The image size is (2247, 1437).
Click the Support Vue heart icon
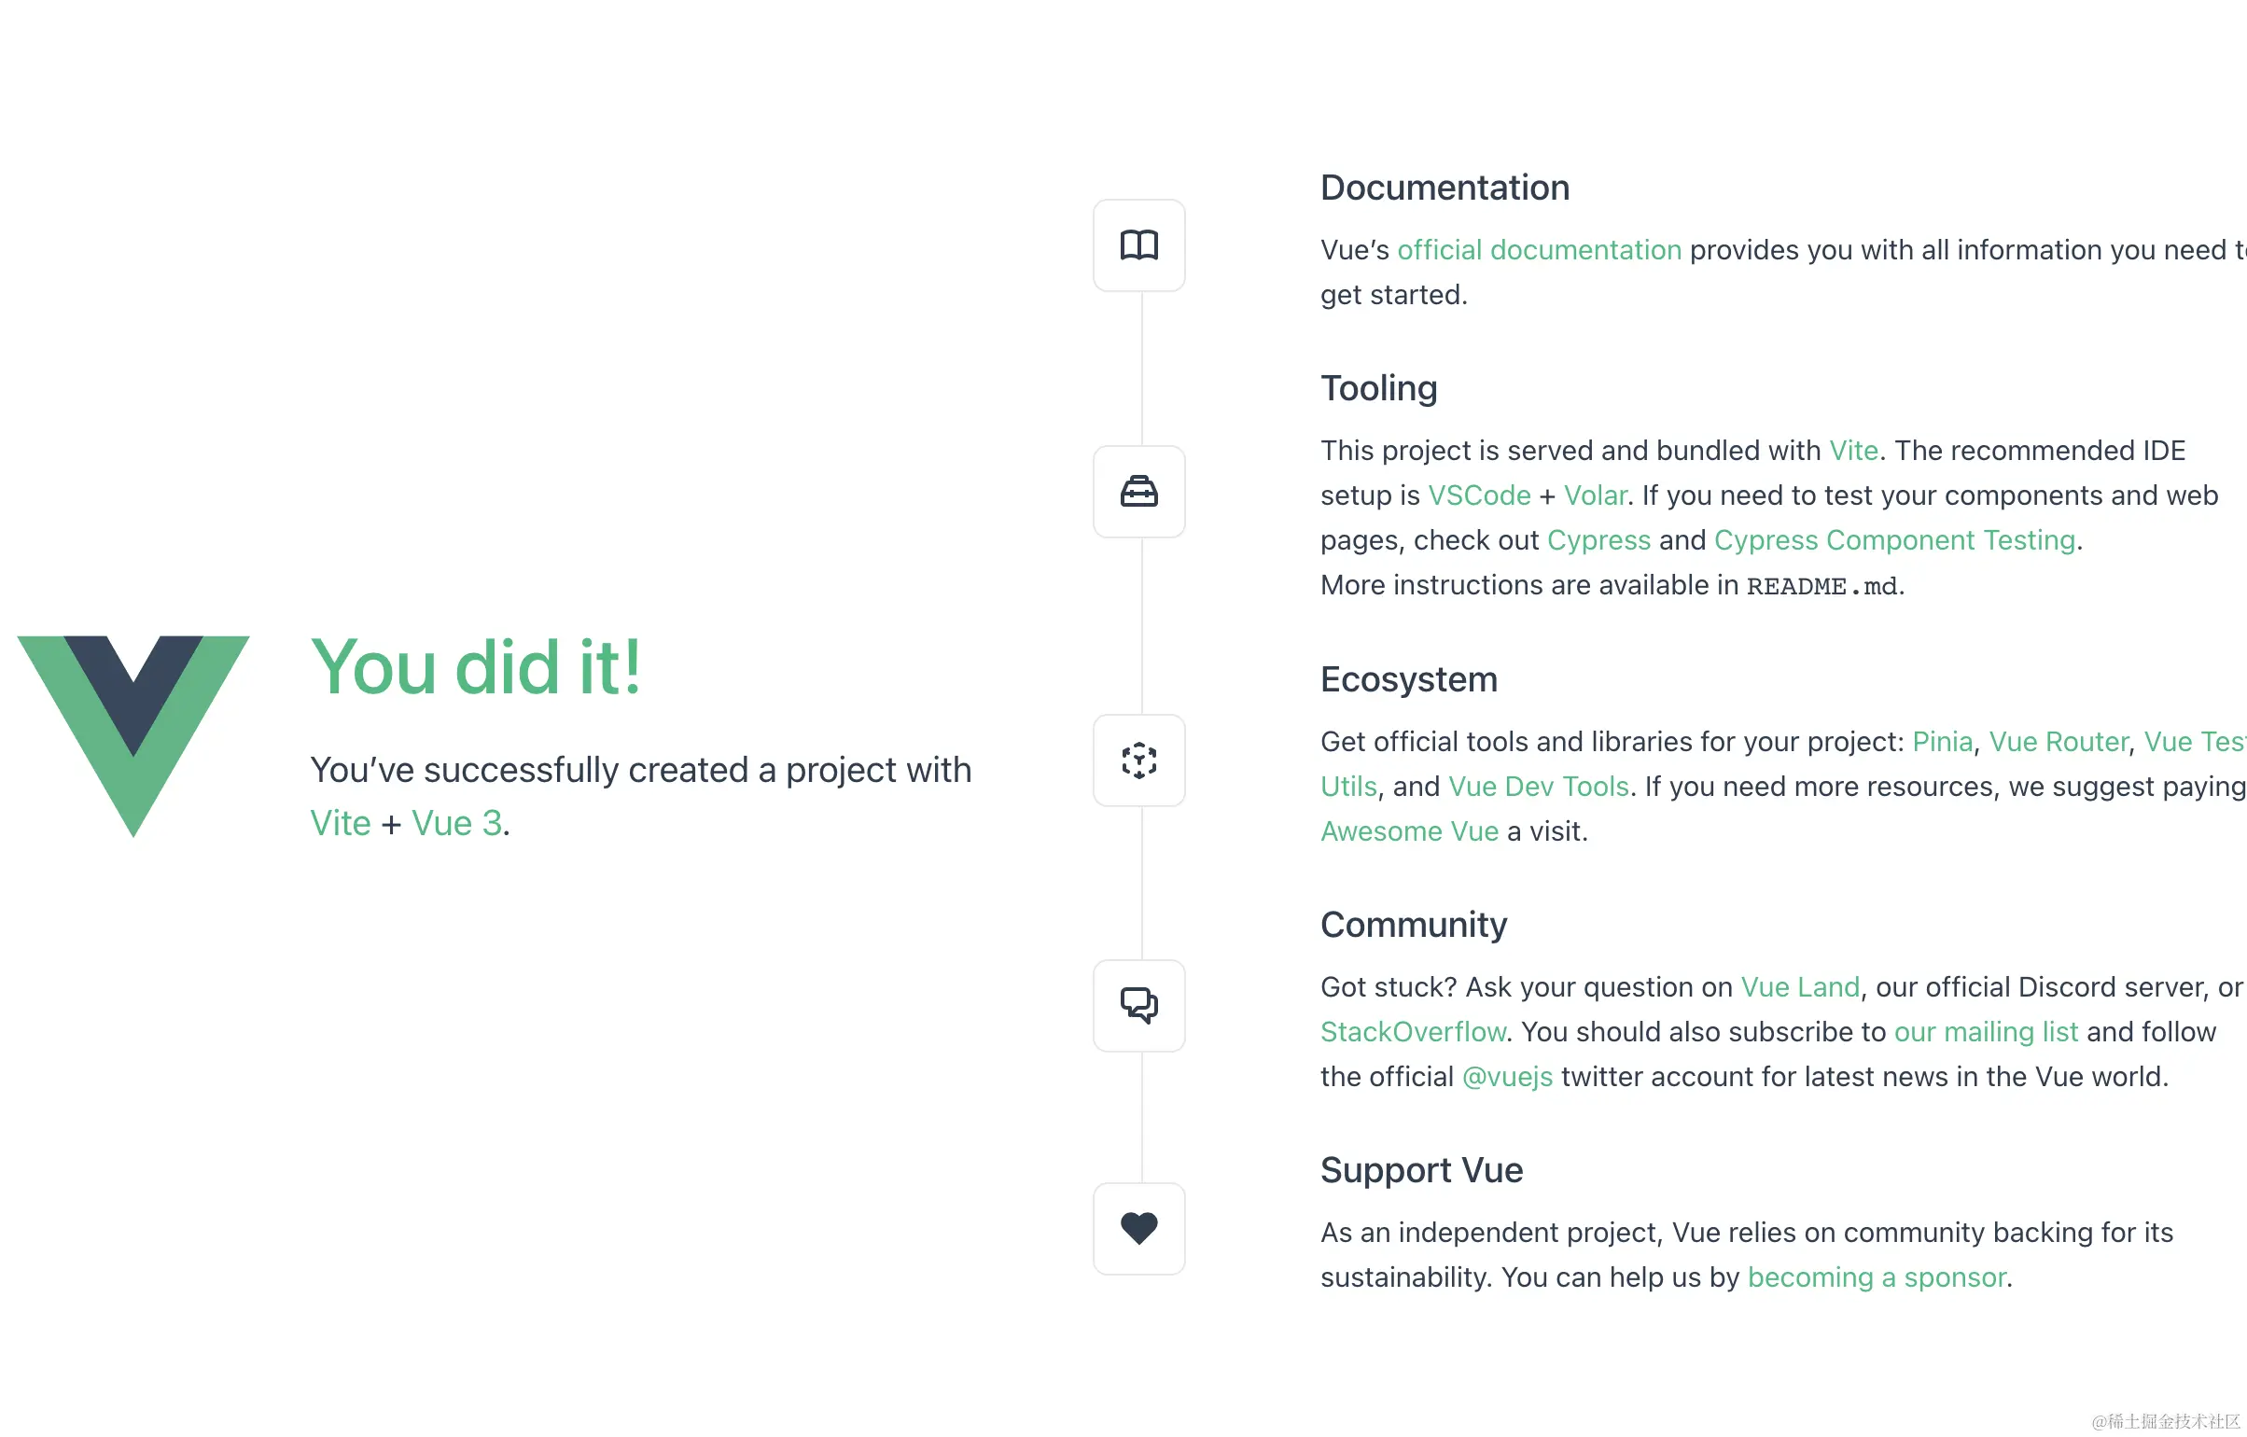pos(1138,1229)
